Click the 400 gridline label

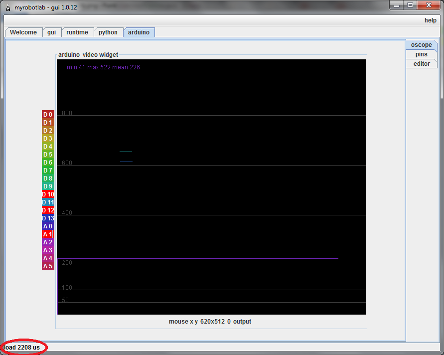(67, 213)
